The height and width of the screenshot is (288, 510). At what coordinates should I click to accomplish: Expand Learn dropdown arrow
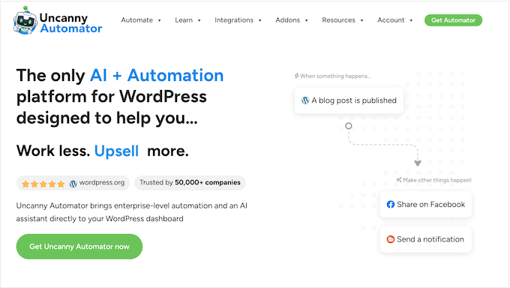click(x=199, y=20)
